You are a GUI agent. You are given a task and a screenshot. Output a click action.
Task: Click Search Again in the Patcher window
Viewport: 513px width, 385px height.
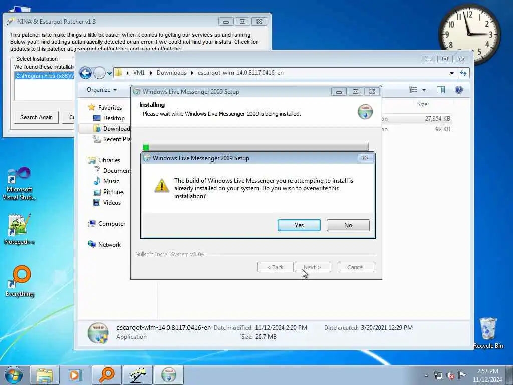[36, 117]
